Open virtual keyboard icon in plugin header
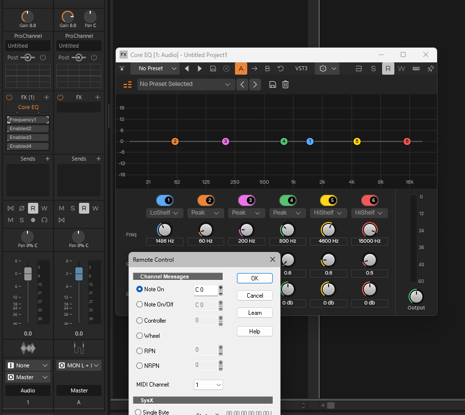 click(x=416, y=69)
